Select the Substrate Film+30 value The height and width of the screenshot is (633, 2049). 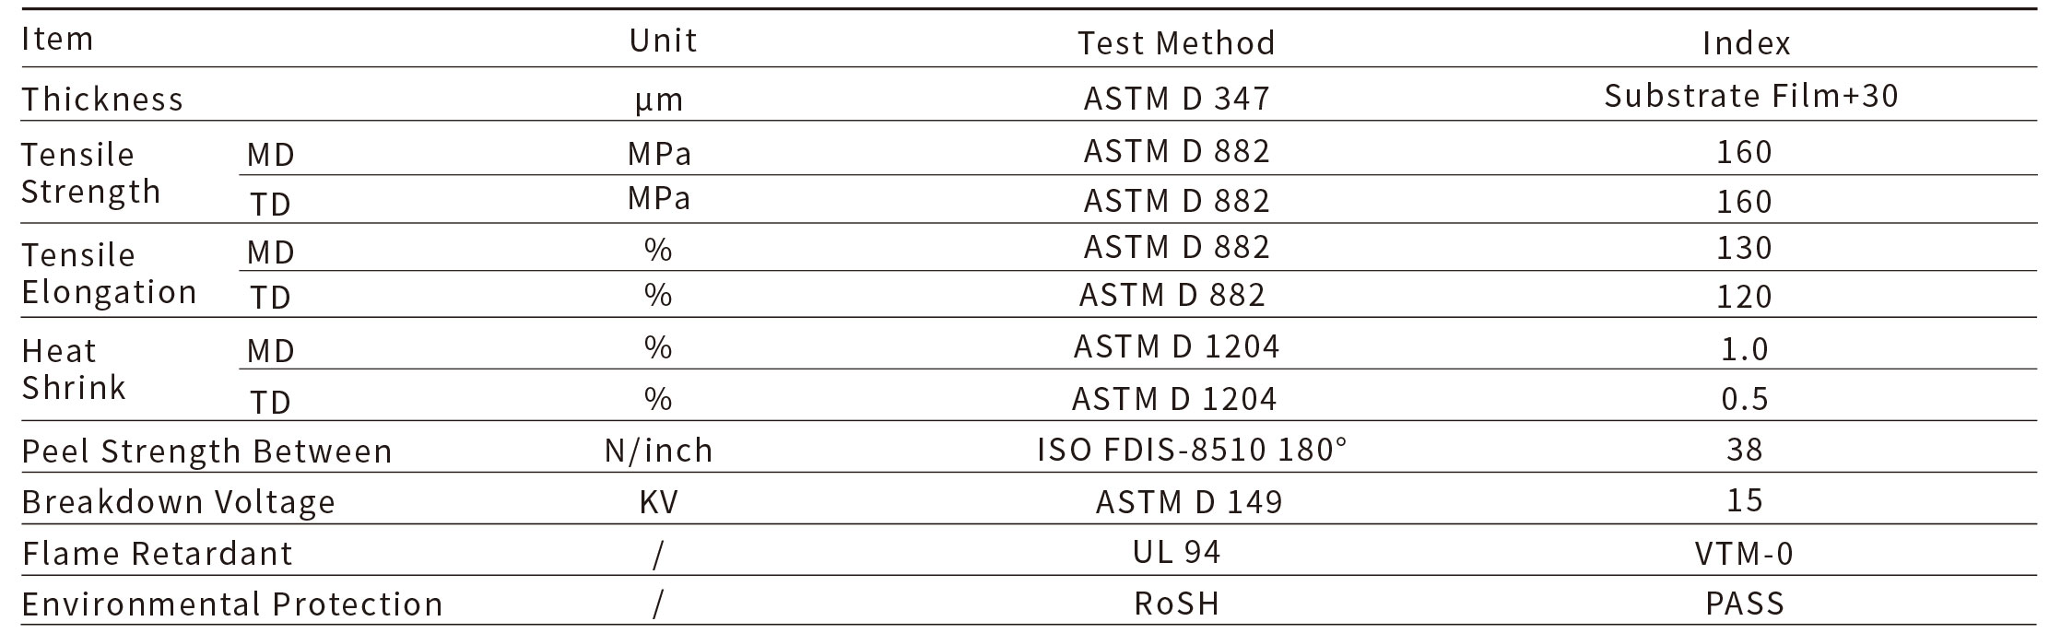[x=1750, y=96]
